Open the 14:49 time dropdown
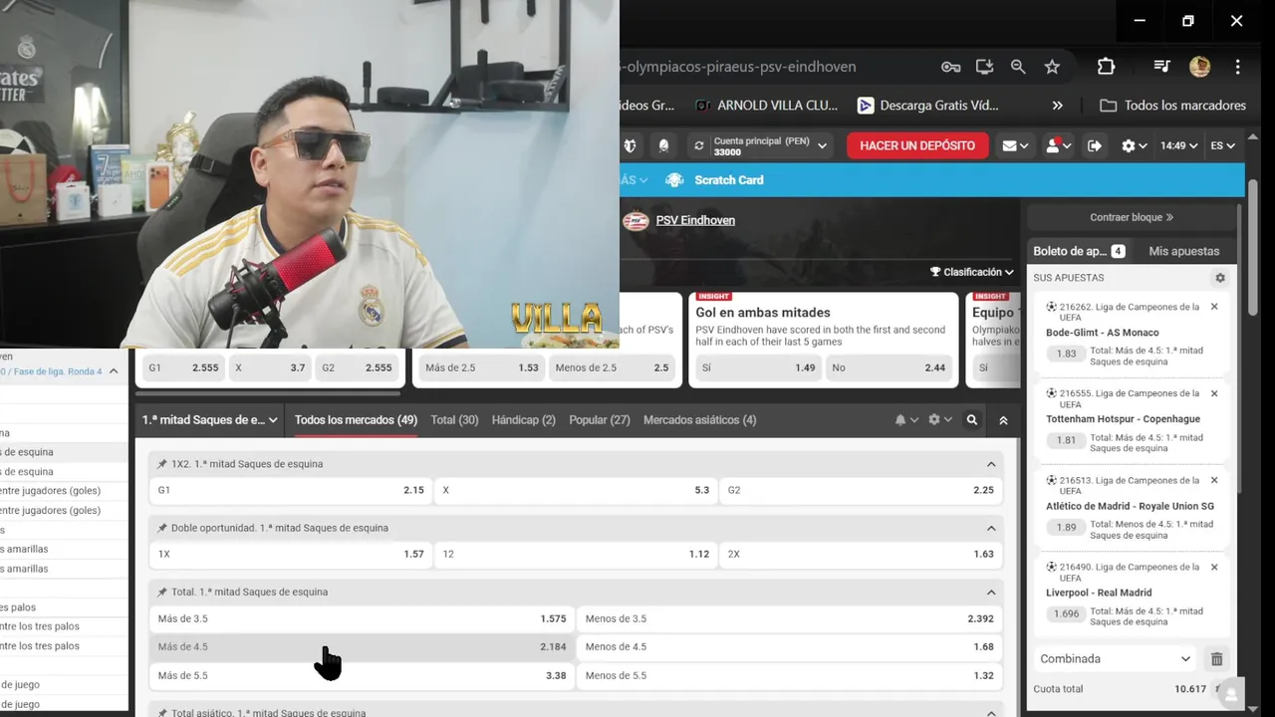1275x717 pixels. (1178, 145)
